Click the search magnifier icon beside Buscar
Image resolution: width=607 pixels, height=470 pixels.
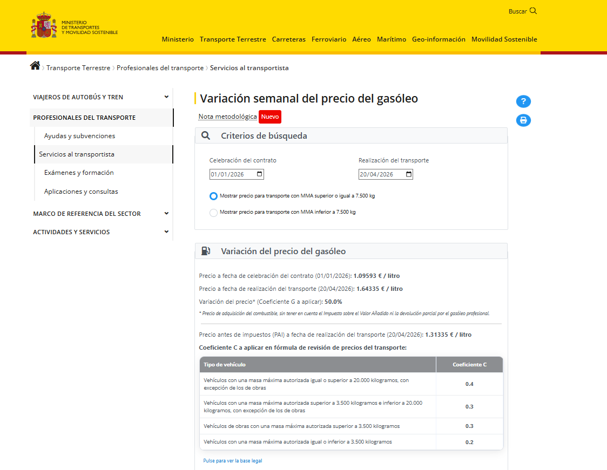coord(533,11)
